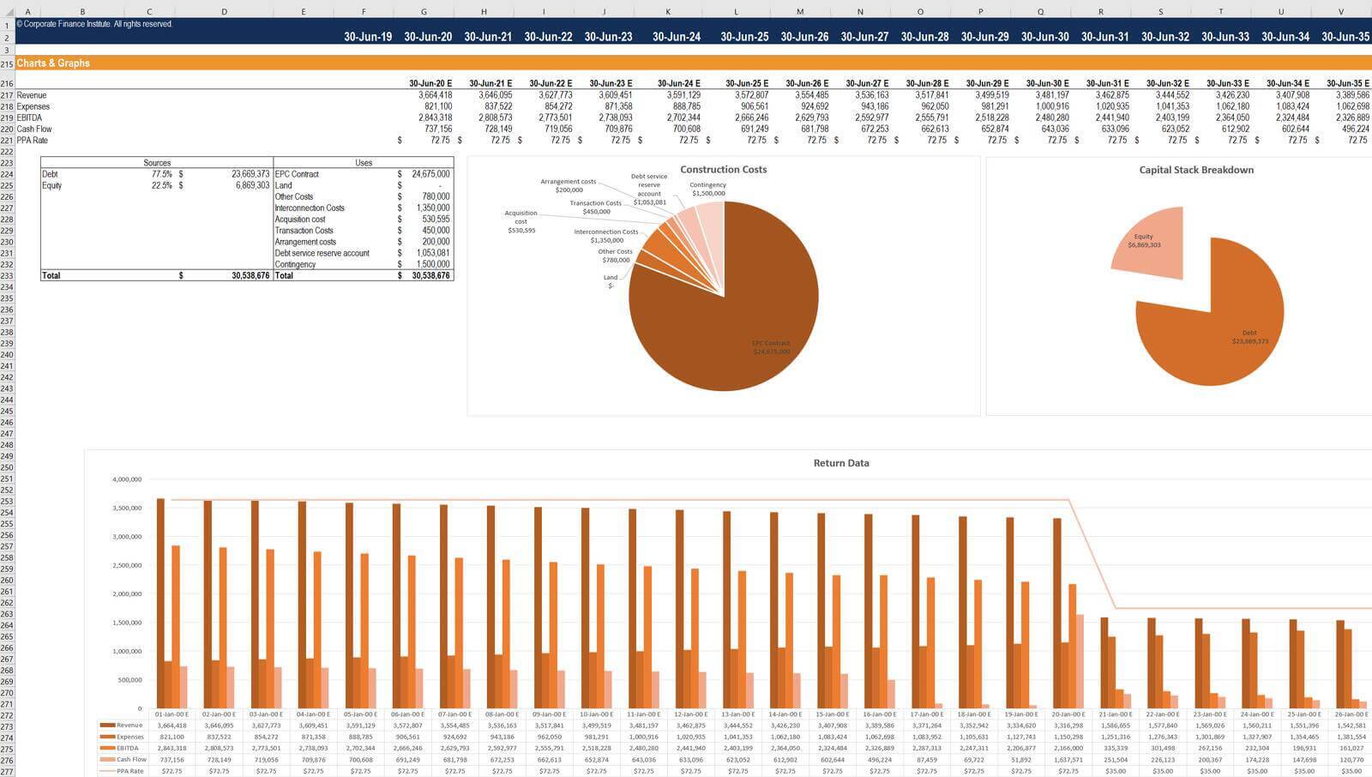Select the Debt amount cell 23,669,373
The width and height of the screenshot is (1372, 777).
250,174
